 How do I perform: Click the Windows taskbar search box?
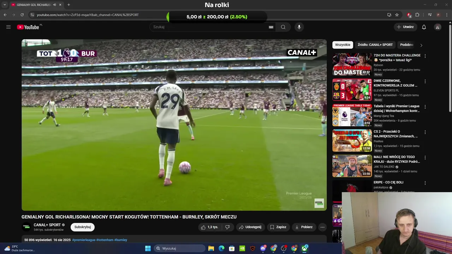point(180,248)
